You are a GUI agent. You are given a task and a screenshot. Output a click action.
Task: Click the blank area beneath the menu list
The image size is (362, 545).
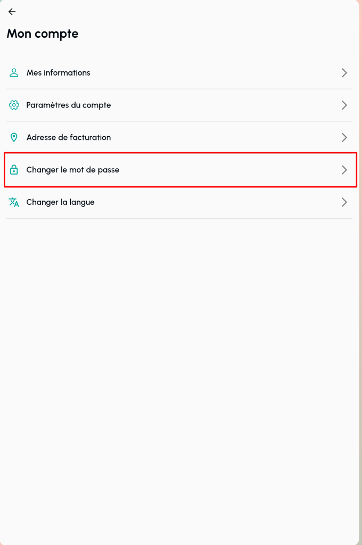(x=181, y=373)
